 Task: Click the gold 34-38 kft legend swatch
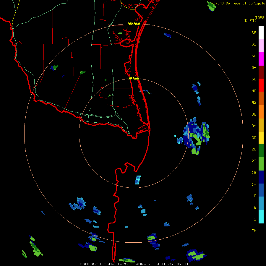[261, 125]
